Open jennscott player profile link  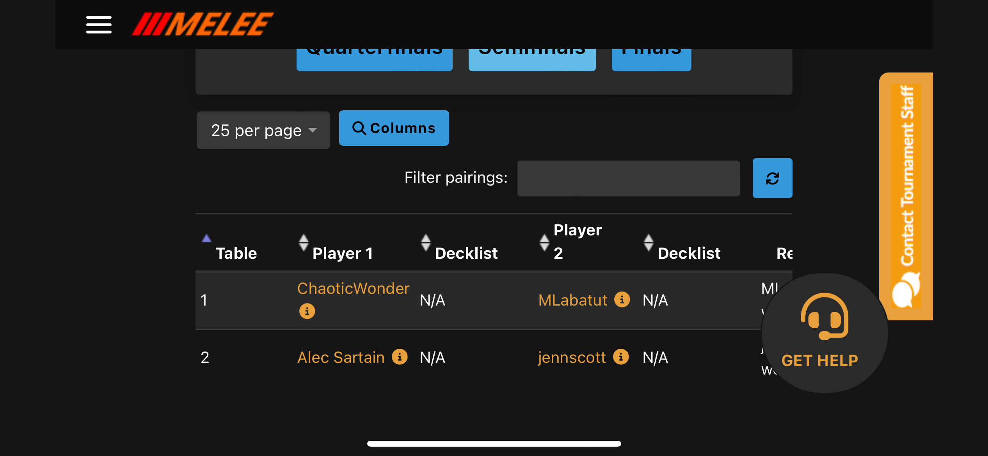pyautogui.click(x=572, y=357)
